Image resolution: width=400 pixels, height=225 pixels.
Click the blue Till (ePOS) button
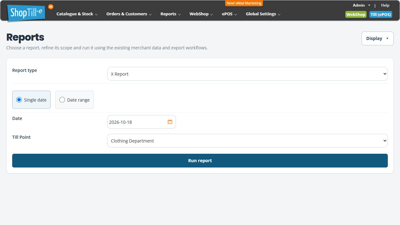(381, 14)
